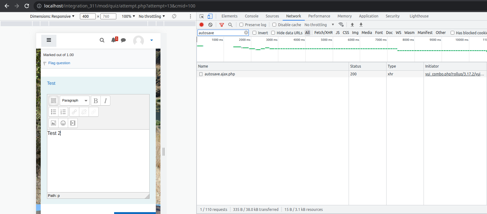Filter requests by JS type
Screen dimensions: 487x214
(x=338, y=33)
